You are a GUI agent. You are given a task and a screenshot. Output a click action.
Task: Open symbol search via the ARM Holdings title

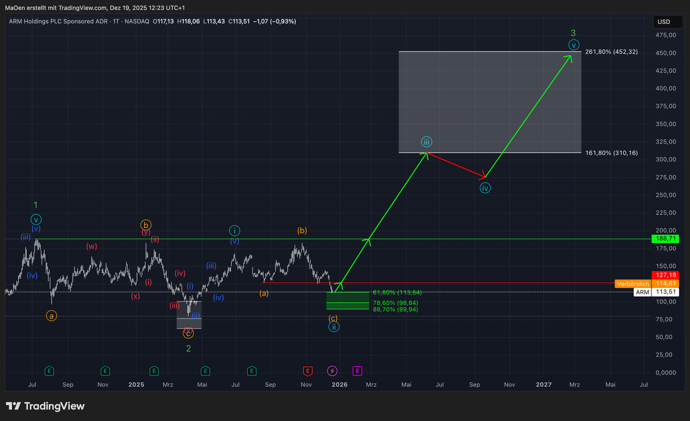coord(57,21)
